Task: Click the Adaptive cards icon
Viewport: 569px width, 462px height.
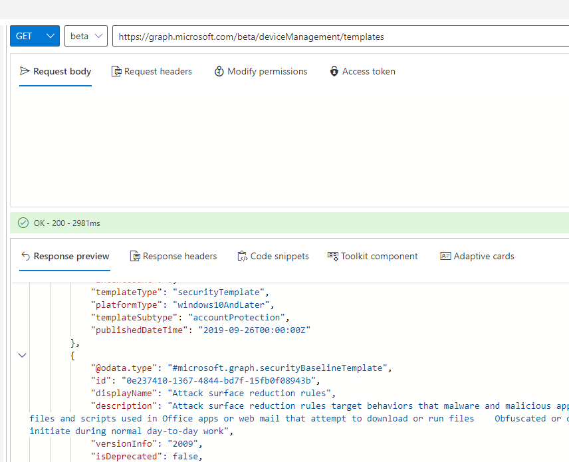Action: [445, 256]
